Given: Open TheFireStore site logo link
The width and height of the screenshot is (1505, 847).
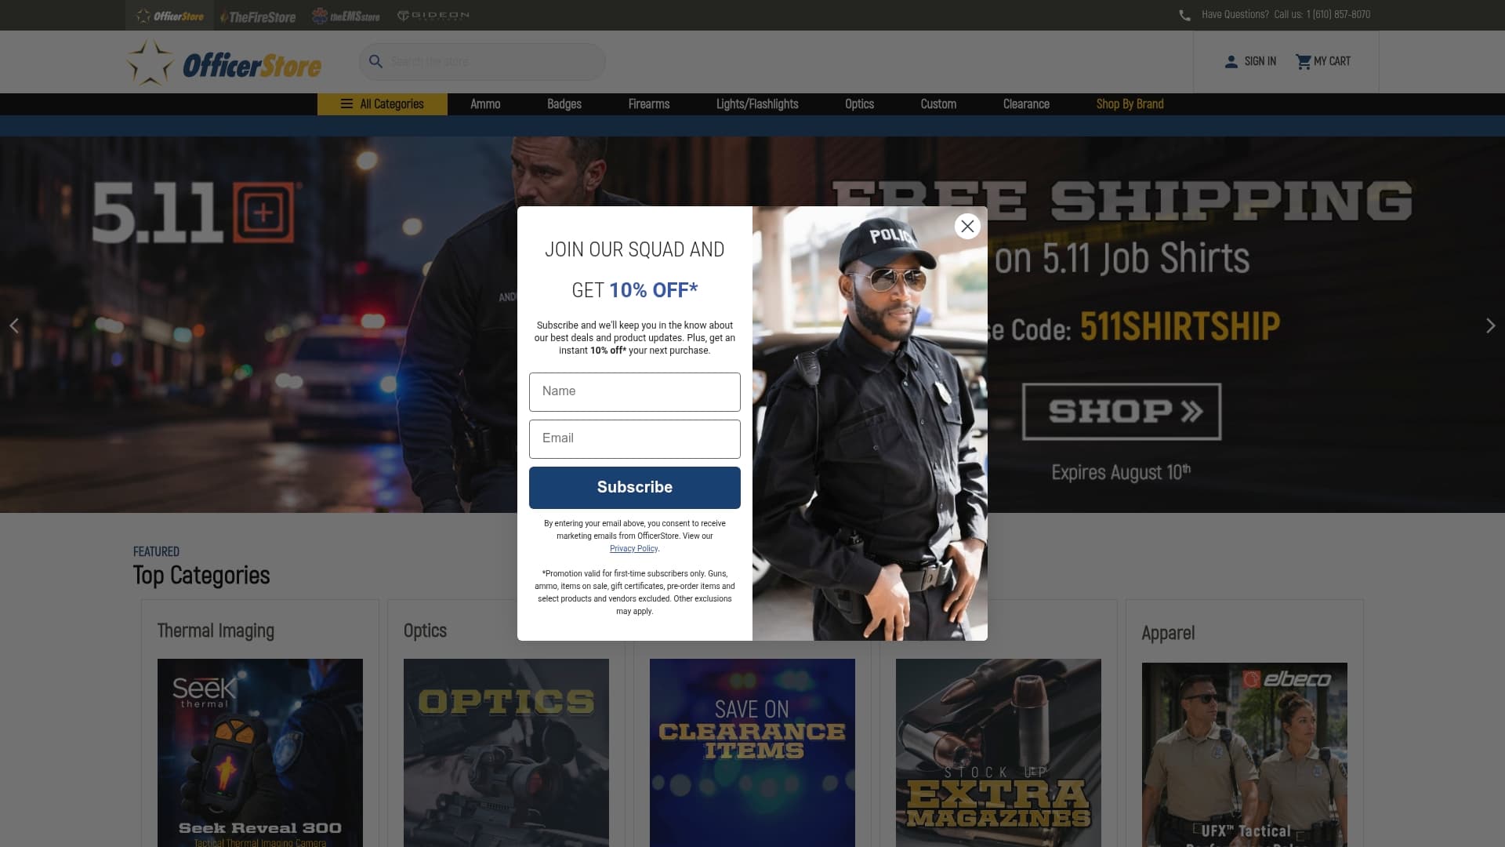Looking at the screenshot, I should point(258,16).
